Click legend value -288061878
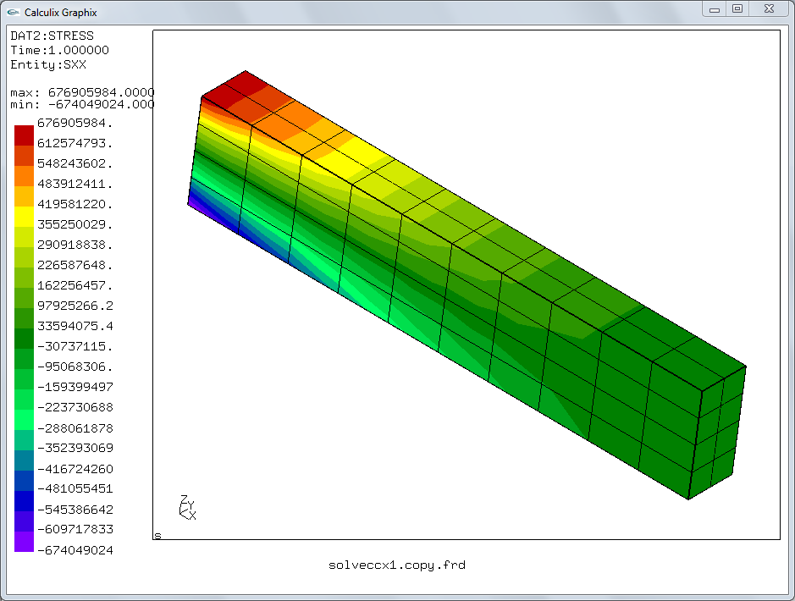This screenshot has width=795, height=601. point(75,428)
